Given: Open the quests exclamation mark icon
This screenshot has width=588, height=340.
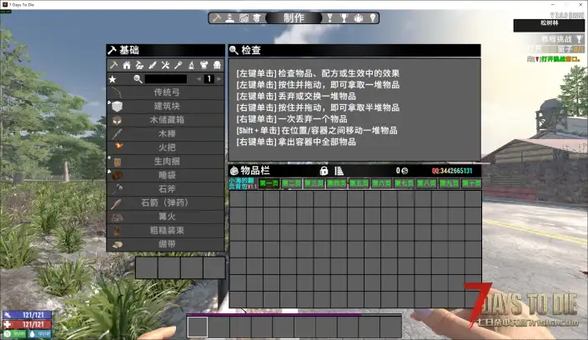Looking at the screenshot, I should click(x=329, y=18).
